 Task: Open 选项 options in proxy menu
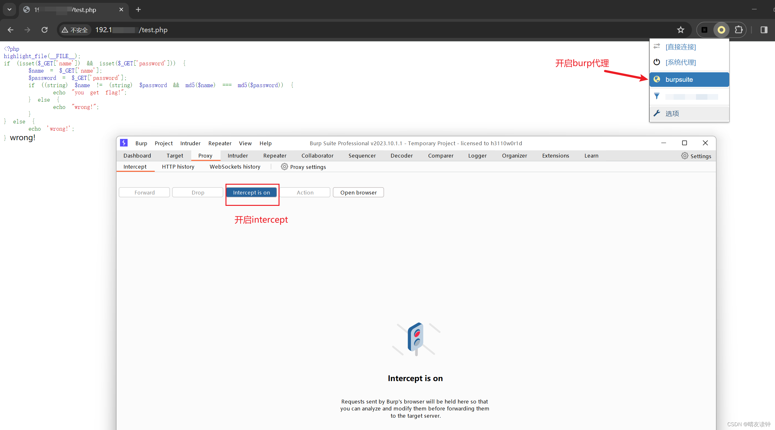[x=672, y=113]
